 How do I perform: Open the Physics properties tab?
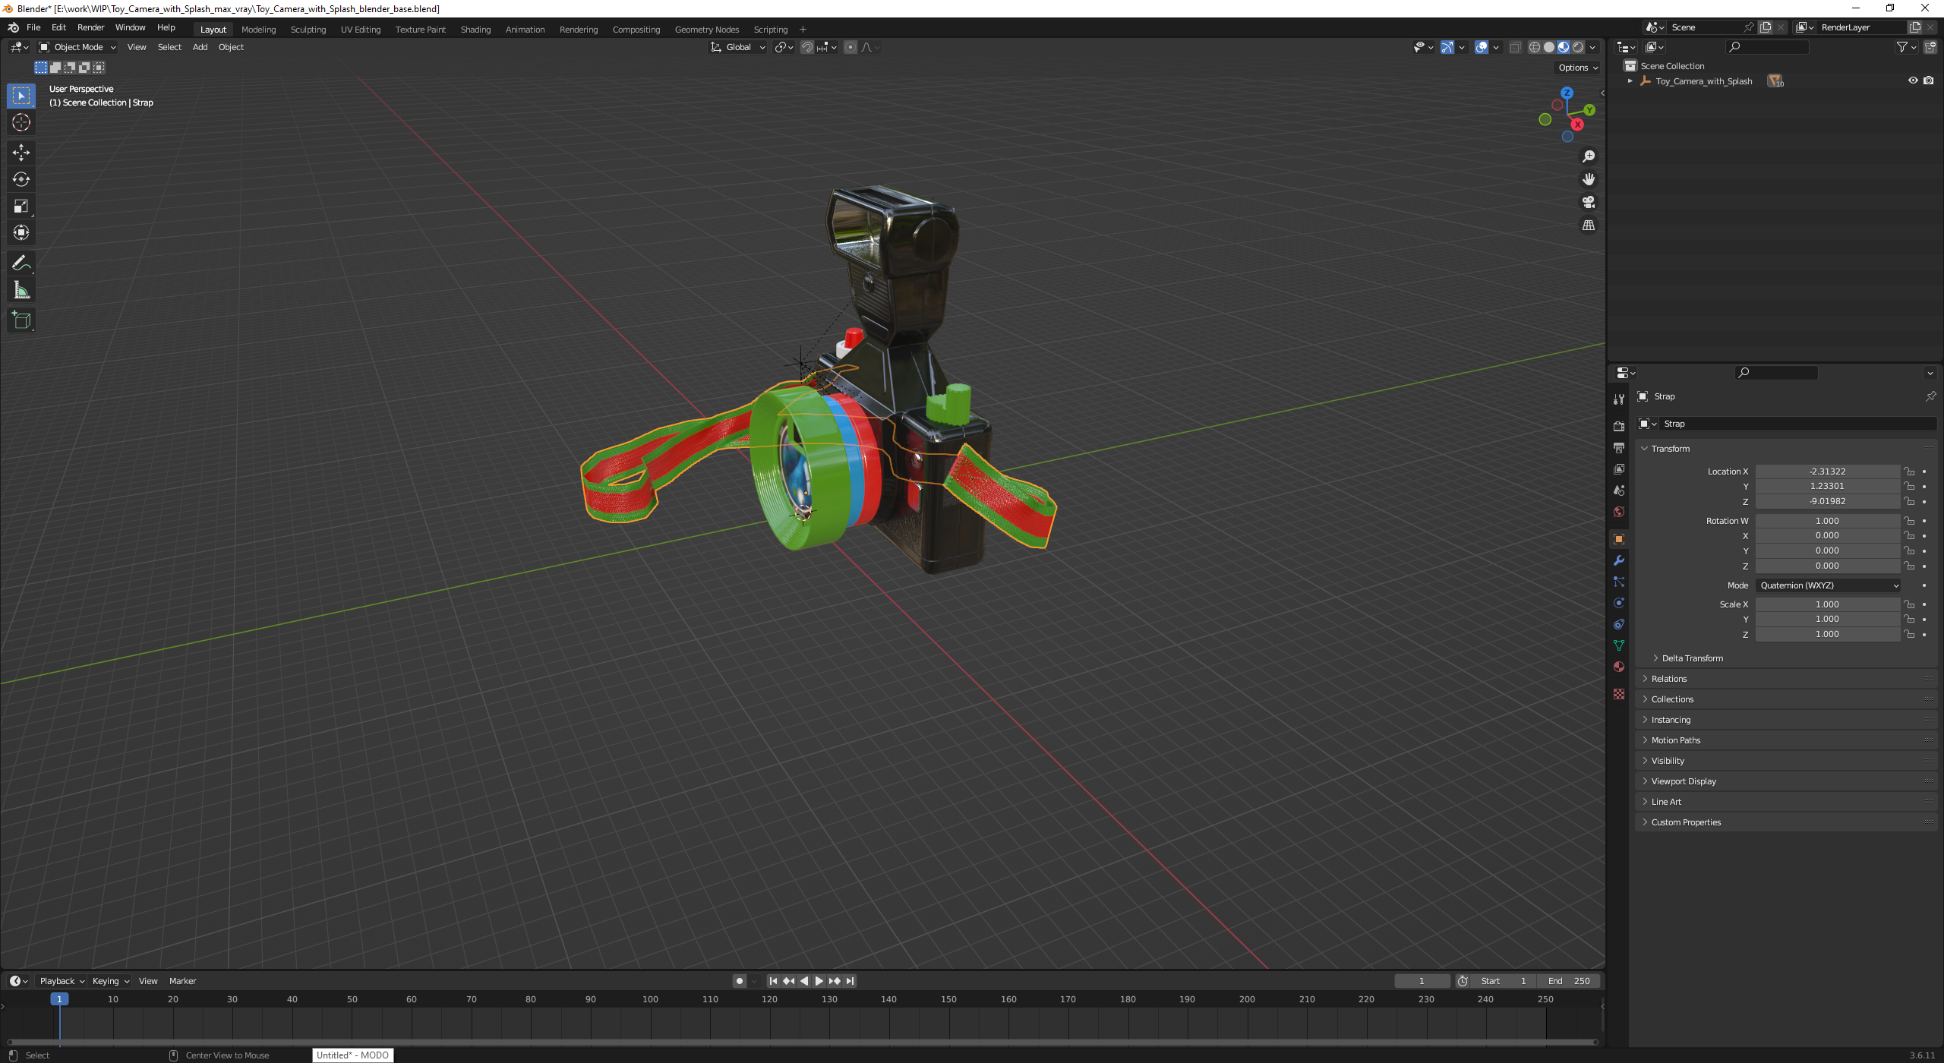[1619, 603]
